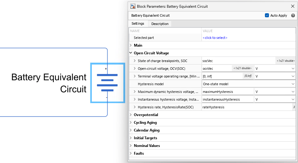Switch to the Description tab
This screenshot has width=298, height=163.
160,24
